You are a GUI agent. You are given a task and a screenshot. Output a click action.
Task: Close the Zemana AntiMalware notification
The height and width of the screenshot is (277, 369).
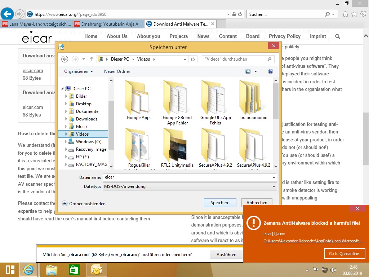357,208
